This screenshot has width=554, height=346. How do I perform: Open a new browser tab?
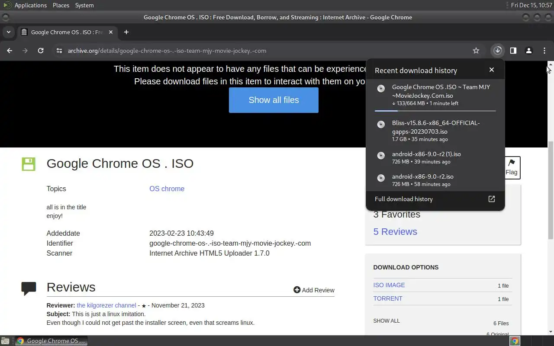[x=126, y=32]
